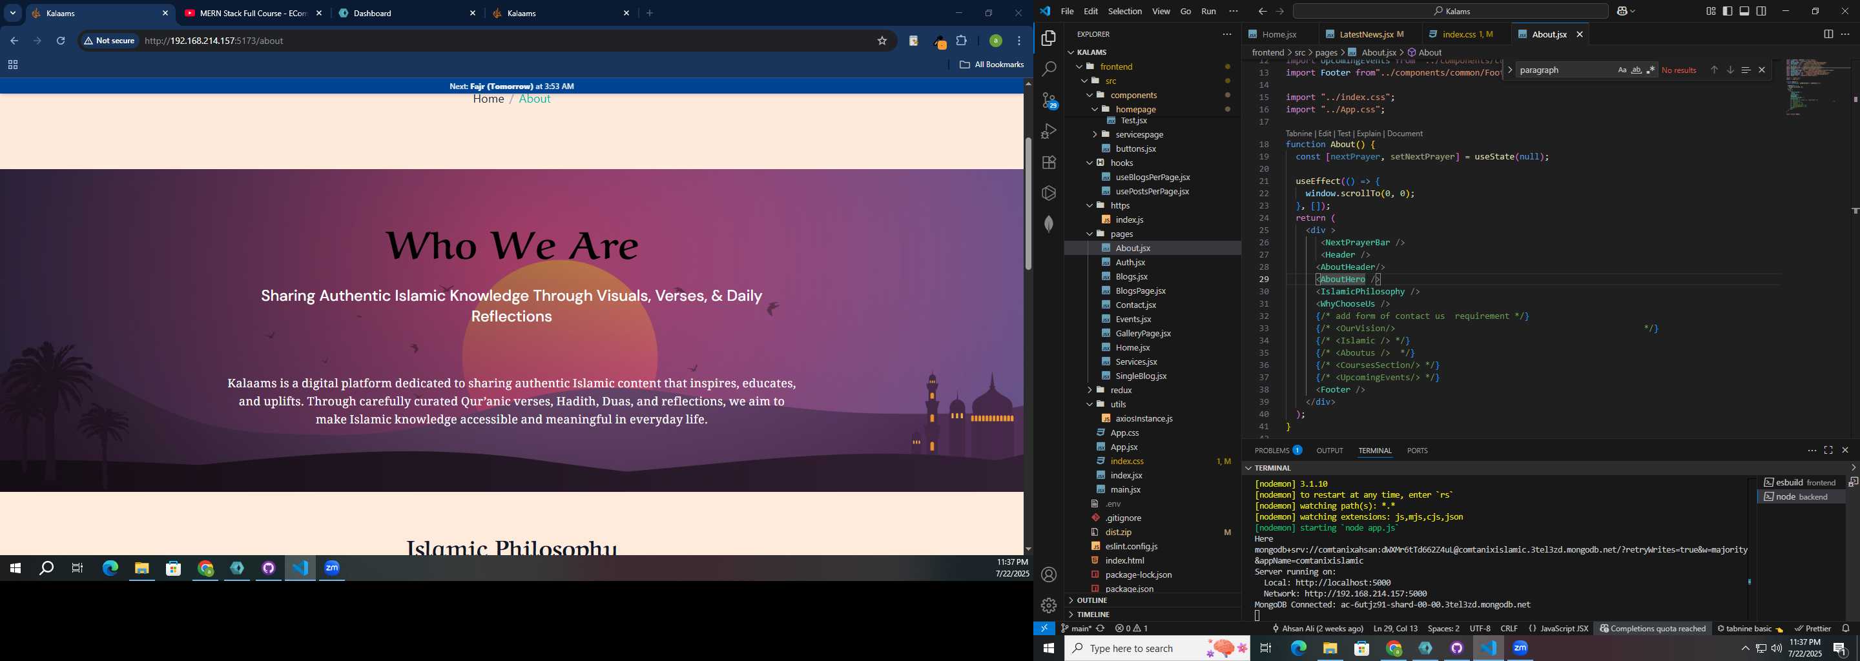Toggle the Secondary Side Bar layout button
1860x661 pixels.
pyautogui.click(x=1761, y=12)
